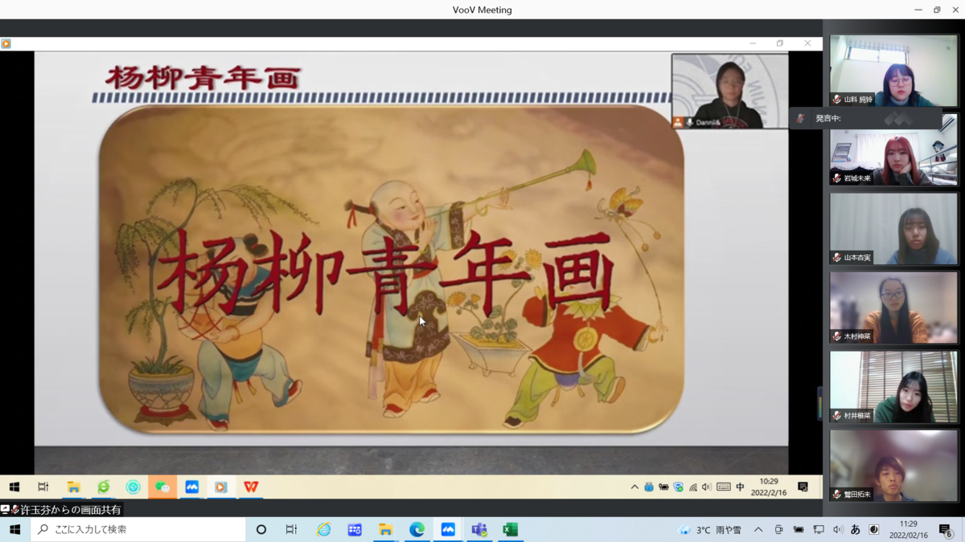This screenshot has height=542, width=965.
Task: Click the VooV icon in the shared screen taskbar
Action: pyautogui.click(x=192, y=487)
